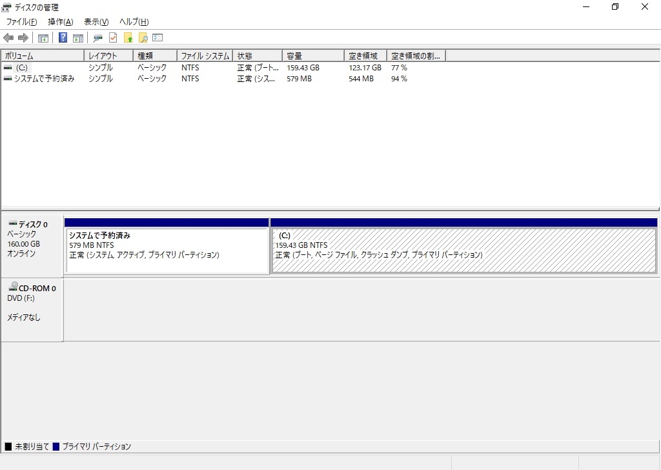Sort by the 種類 column header
The image size is (661, 470).
(x=155, y=56)
